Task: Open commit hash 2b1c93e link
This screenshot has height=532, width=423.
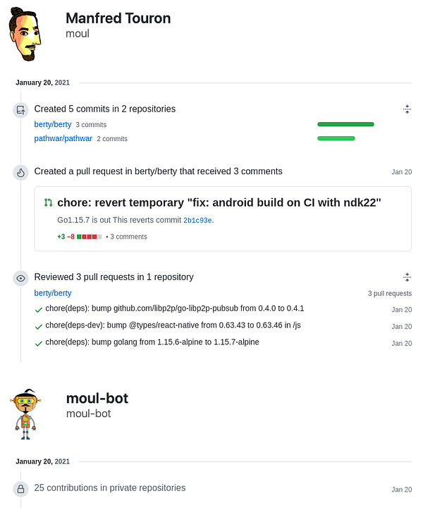Action: click(197, 221)
